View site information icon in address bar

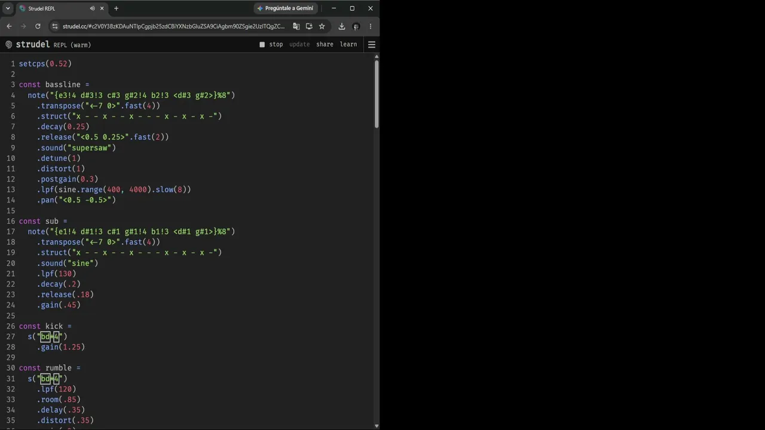pos(55,26)
